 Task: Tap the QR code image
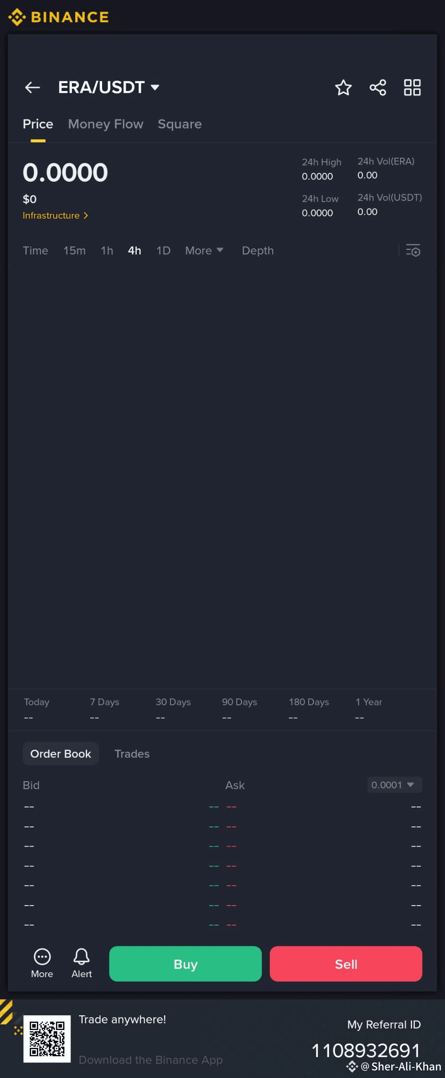(x=47, y=1038)
